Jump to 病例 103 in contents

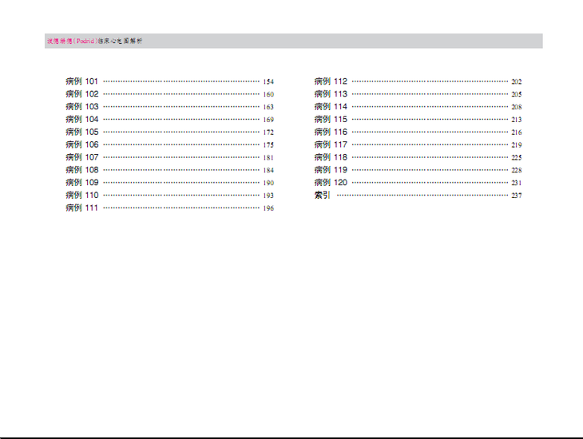(x=81, y=107)
